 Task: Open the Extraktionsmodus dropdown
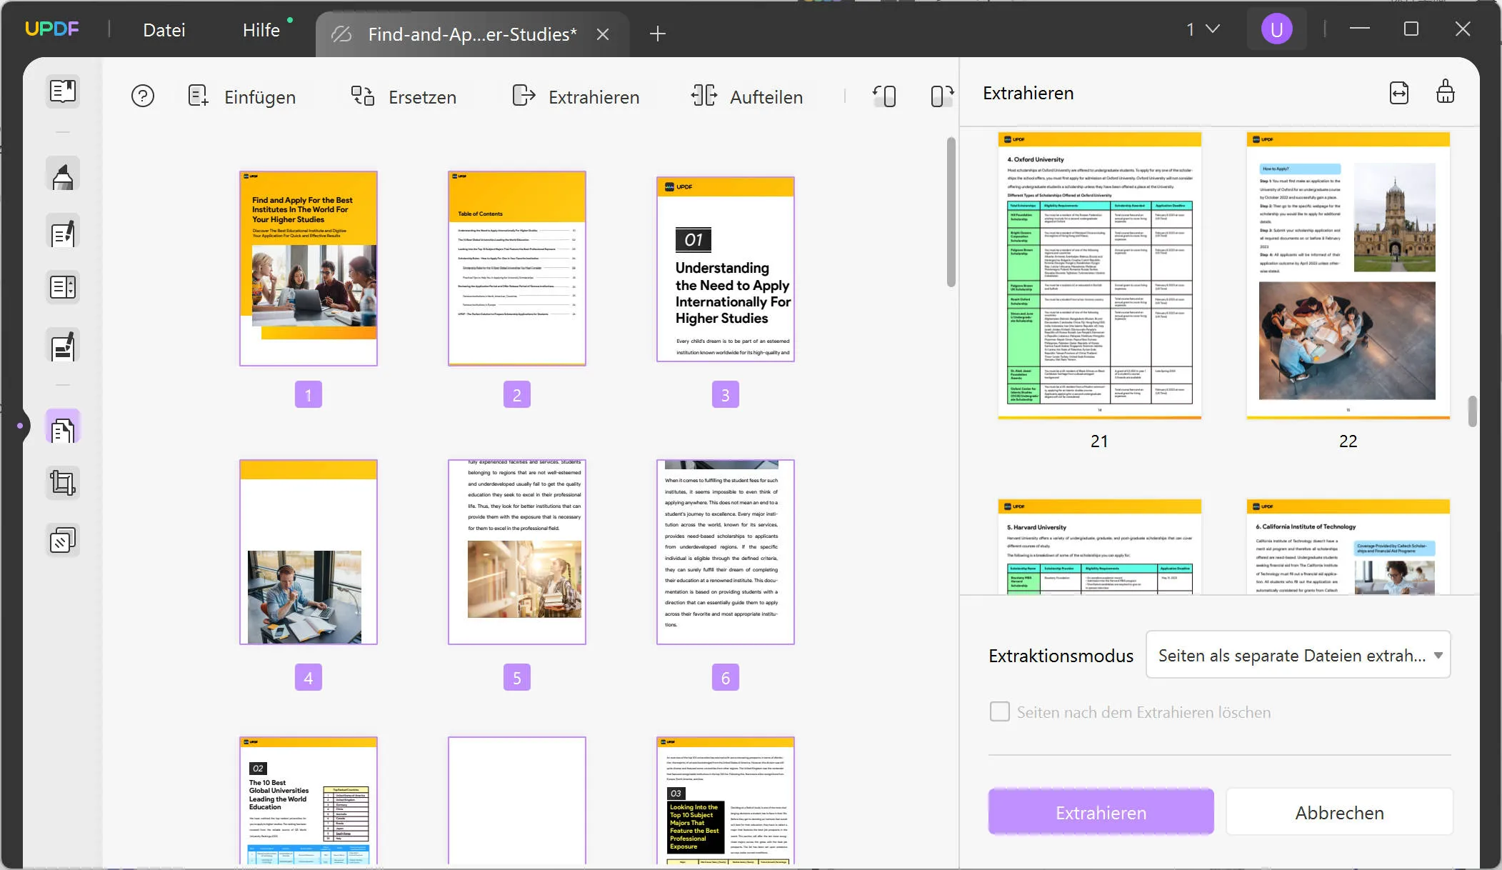[x=1298, y=655]
